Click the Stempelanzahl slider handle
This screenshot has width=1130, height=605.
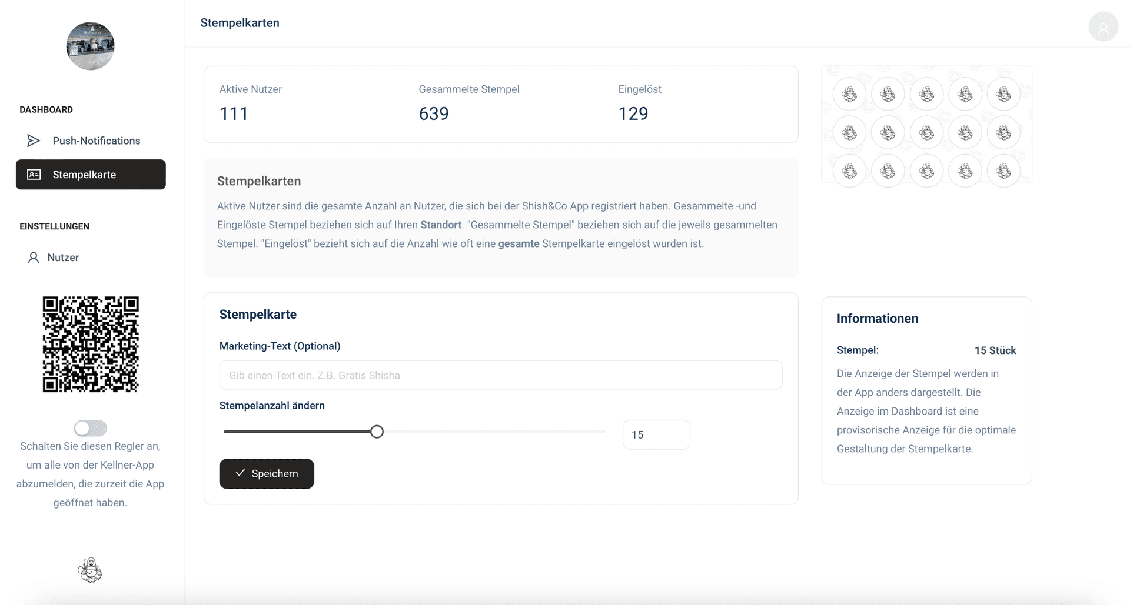377,432
